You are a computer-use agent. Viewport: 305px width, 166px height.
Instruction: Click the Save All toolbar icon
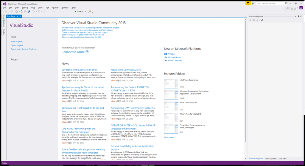[x=29, y=12]
